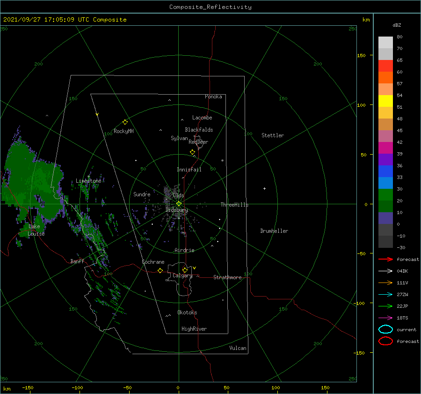Click the Ponoka label on the map
This screenshot has width=421, height=394.
[213, 97]
